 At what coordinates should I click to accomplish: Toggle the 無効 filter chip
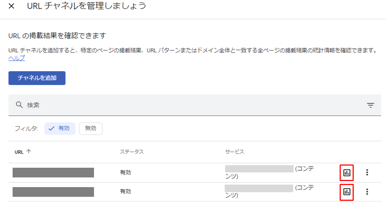click(90, 129)
